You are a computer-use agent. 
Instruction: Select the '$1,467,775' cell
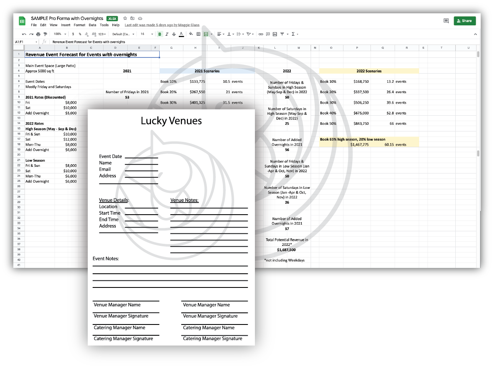click(x=357, y=145)
